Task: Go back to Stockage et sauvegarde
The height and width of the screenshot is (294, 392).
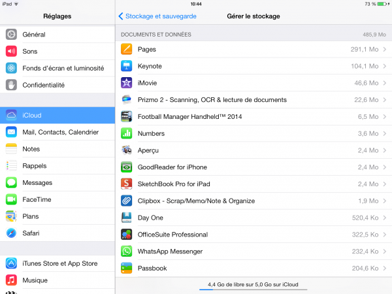Action: click(x=157, y=16)
